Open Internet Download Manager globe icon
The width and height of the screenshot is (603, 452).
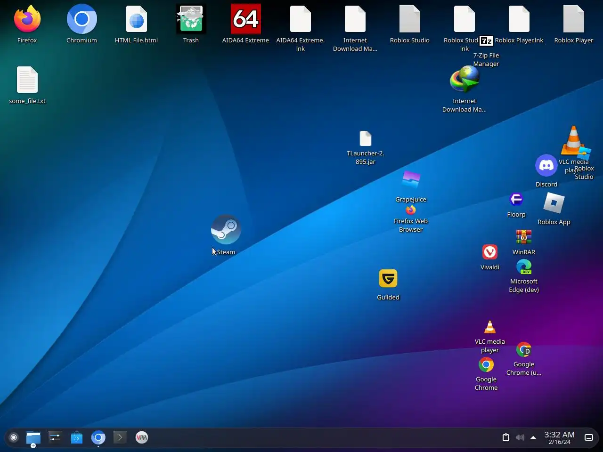464,79
